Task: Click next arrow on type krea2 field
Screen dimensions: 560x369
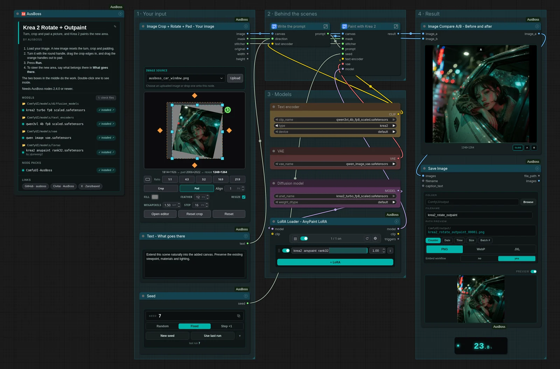Action: pos(394,125)
